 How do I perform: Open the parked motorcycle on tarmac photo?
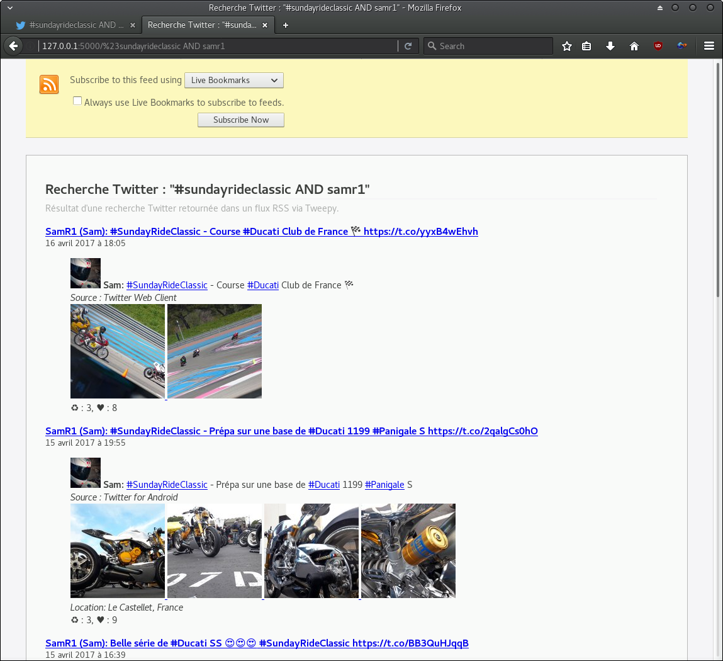(215, 551)
